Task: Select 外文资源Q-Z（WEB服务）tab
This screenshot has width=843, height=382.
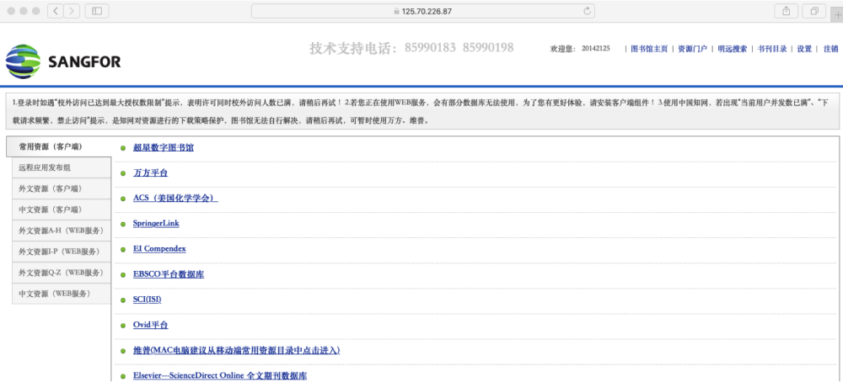Action: pos(62,273)
